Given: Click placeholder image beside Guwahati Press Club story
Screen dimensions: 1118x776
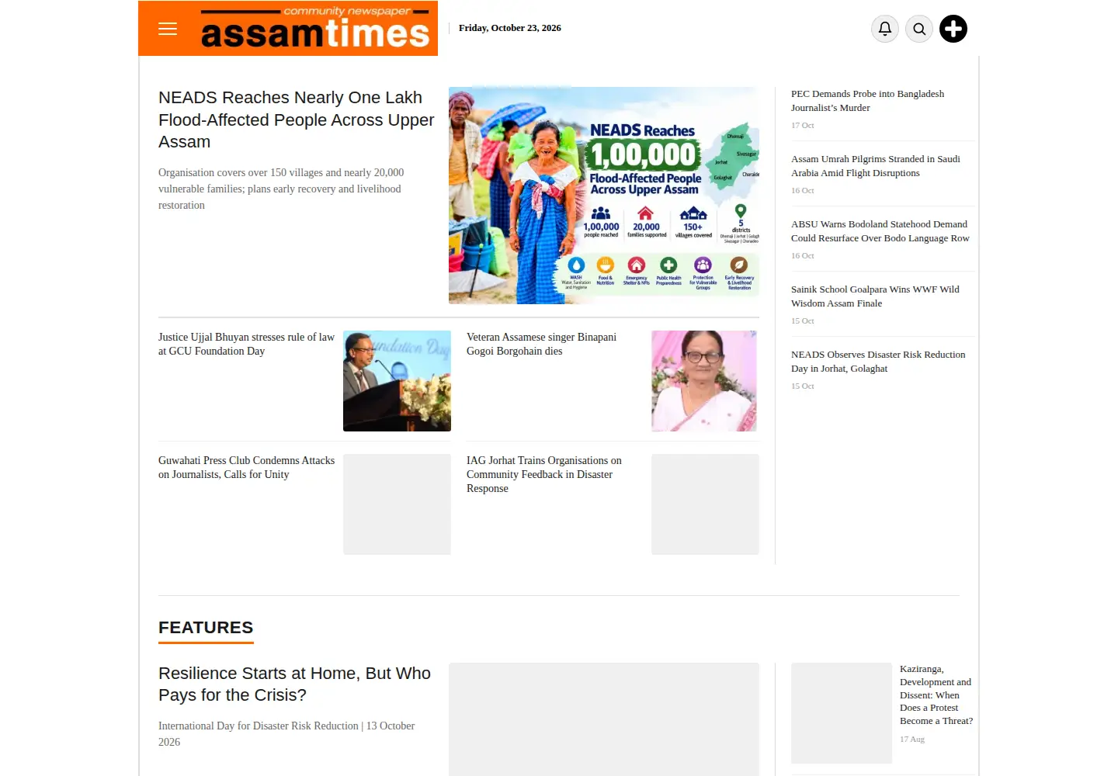Looking at the screenshot, I should pyautogui.click(x=397, y=504).
